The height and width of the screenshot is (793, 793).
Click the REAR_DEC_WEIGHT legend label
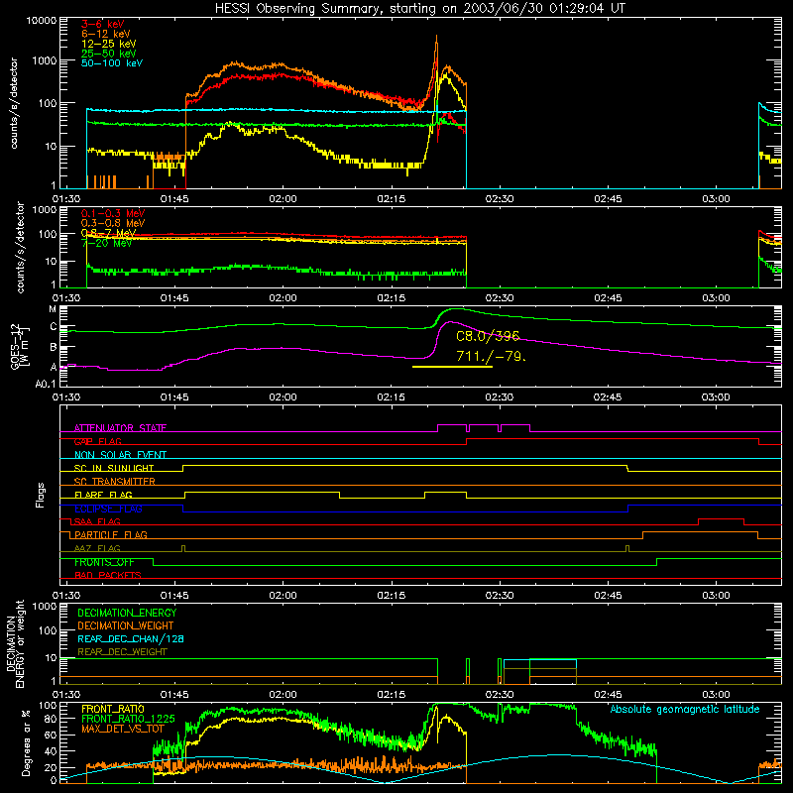[x=122, y=652]
